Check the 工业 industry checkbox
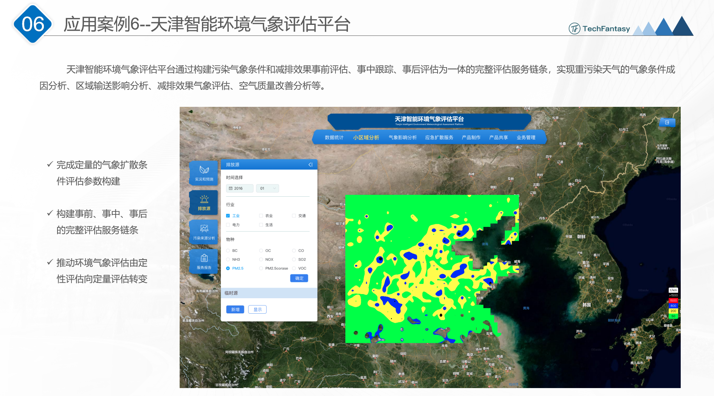 228,216
